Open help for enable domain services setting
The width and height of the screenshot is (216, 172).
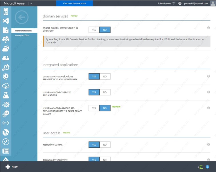coord(208,28)
